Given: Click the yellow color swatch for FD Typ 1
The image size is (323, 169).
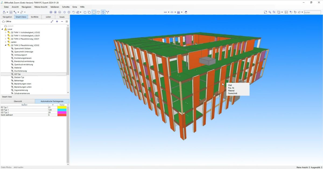Looking at the screenshot, I should 62,107.
